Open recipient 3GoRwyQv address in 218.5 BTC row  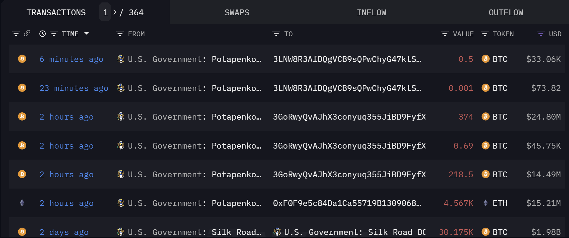coord(349,174)
